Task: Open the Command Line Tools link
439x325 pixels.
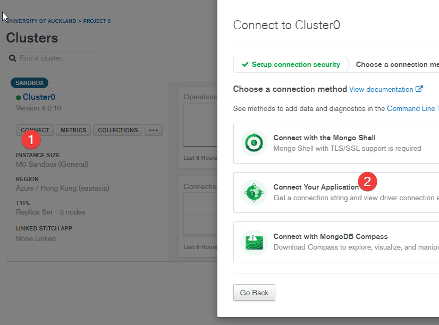Action: (413, 108)
